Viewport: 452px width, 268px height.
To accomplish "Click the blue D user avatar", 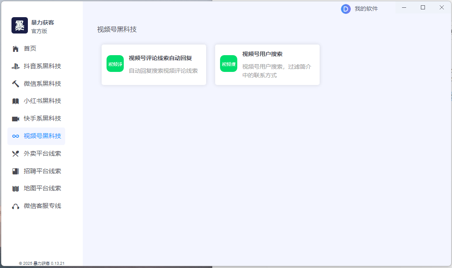I will coord(345,9).
